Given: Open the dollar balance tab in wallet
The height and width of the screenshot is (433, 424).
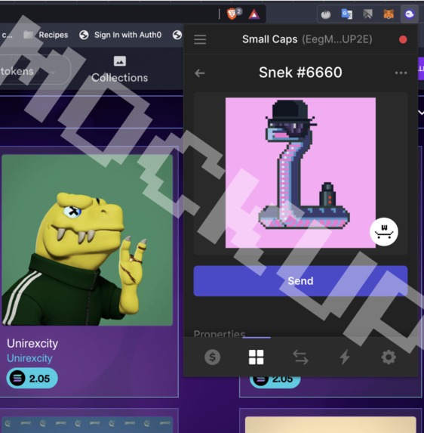Looking at the screenshot, I should (212, 357).
